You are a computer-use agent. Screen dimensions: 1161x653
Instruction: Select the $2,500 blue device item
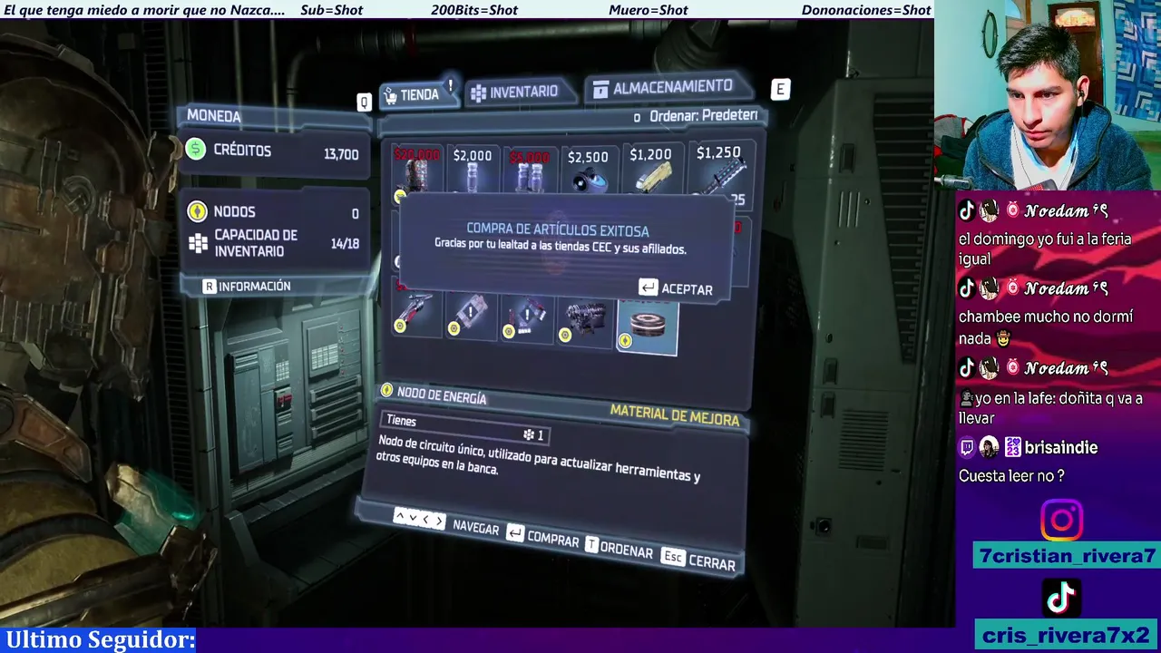pos(588,170)
